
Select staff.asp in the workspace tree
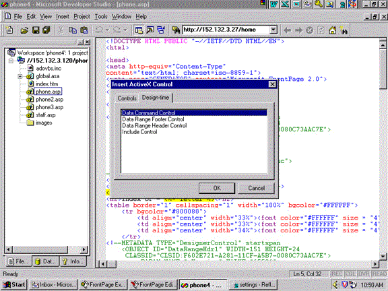[46, 115]
